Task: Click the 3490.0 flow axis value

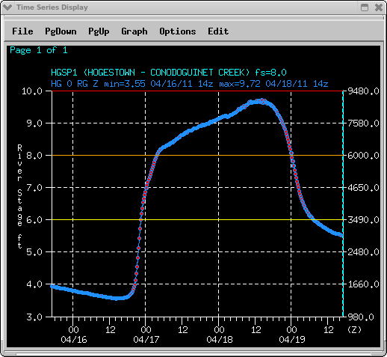Action: [x=363, y=220]
